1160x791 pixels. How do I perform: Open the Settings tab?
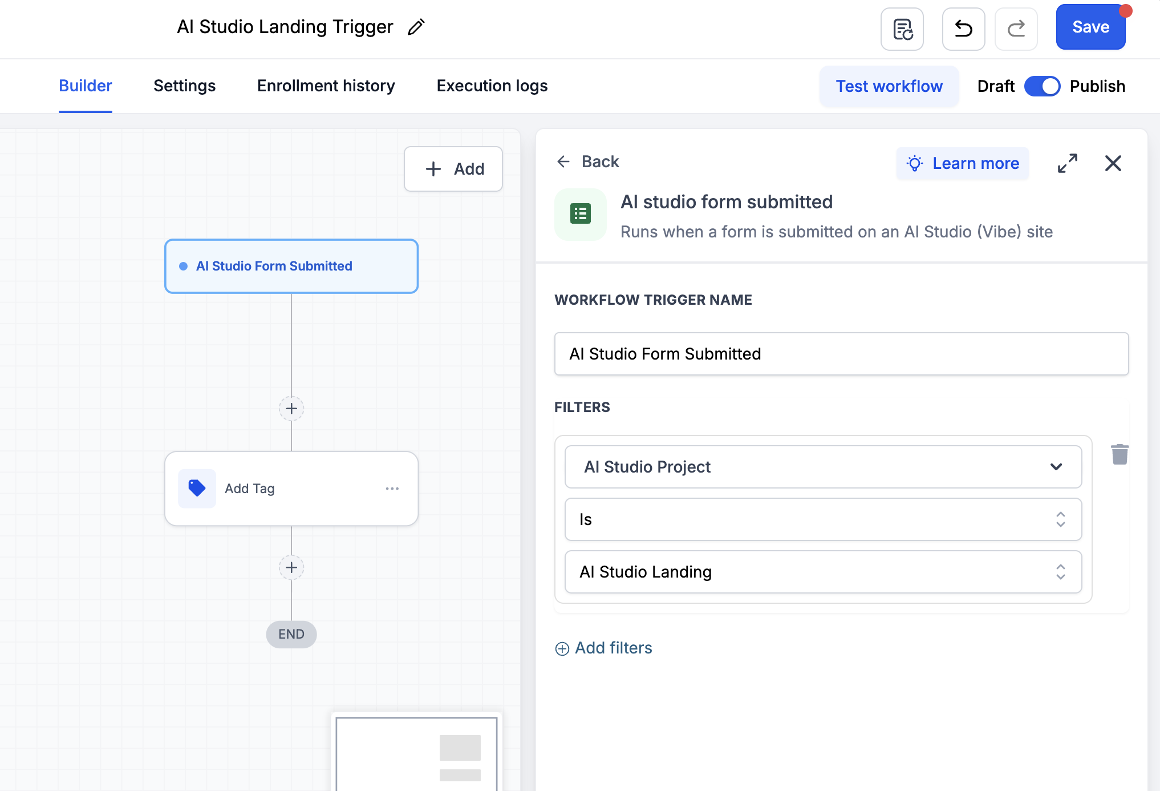coord(184,86)
